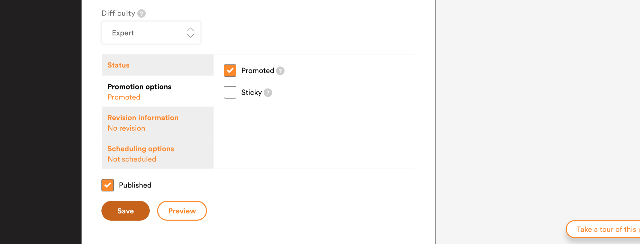This screenshot has width=640, height=244.
Task: Click the 'Not scheduled' summary text
Action: tap(132, 159)
